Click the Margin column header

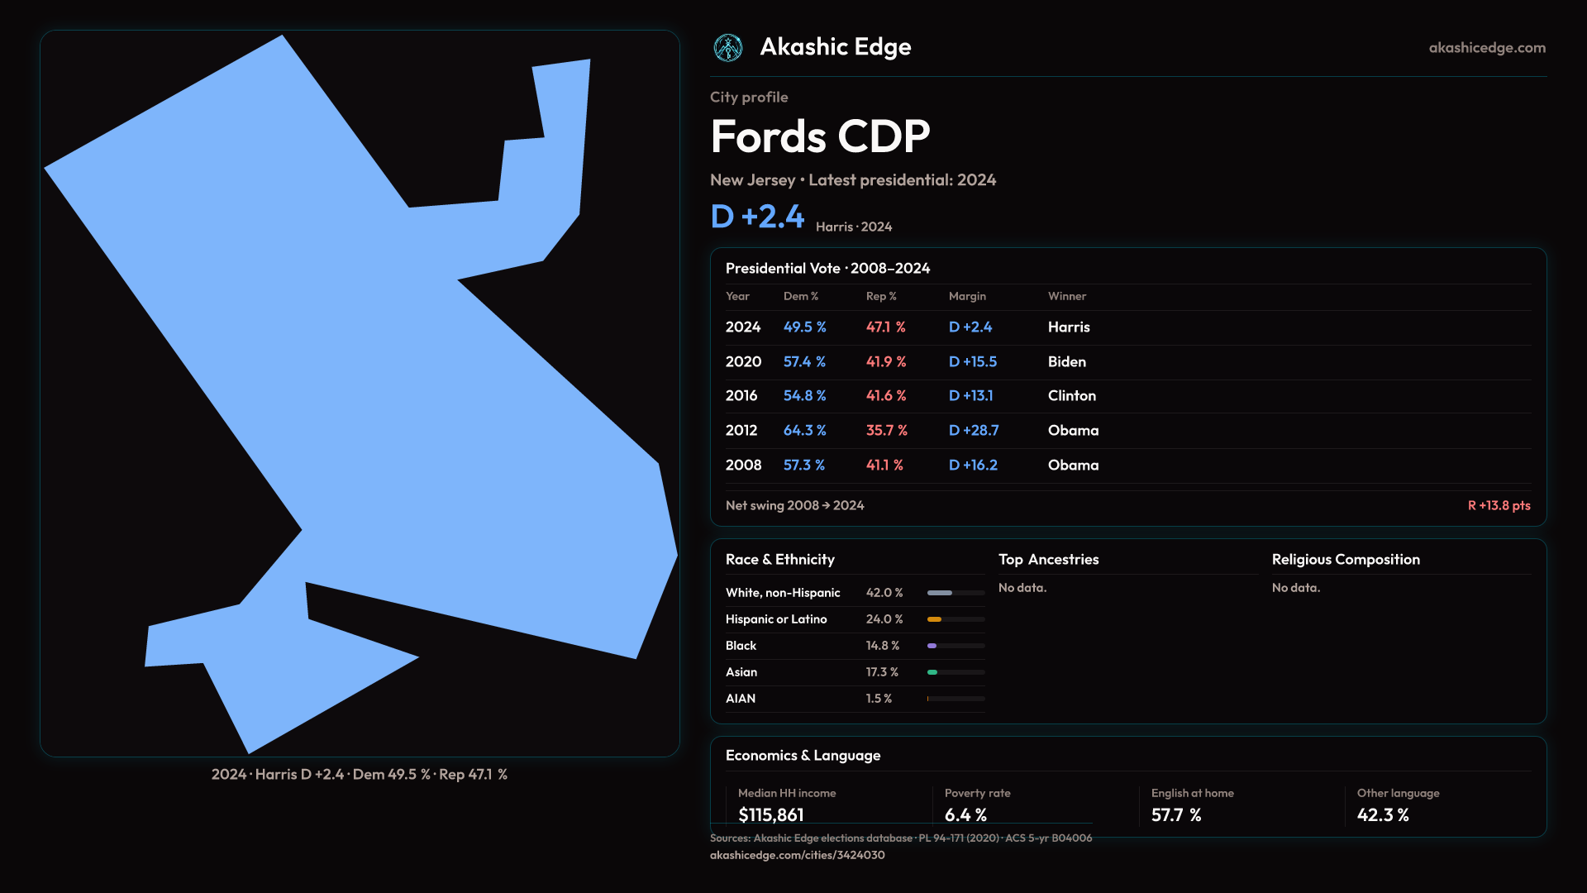967,296
